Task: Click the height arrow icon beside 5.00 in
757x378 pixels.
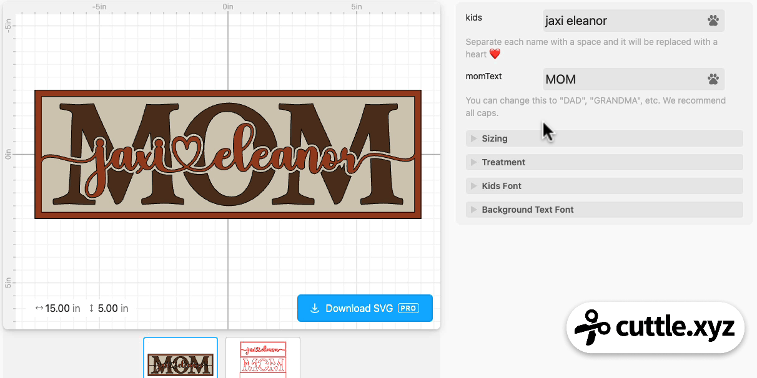Action: click(x=92, y=308)
